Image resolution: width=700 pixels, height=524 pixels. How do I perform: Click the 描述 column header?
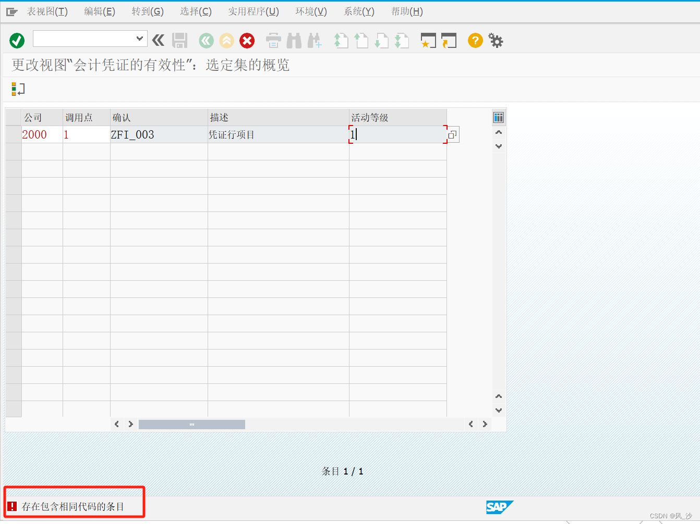(279, 117)
